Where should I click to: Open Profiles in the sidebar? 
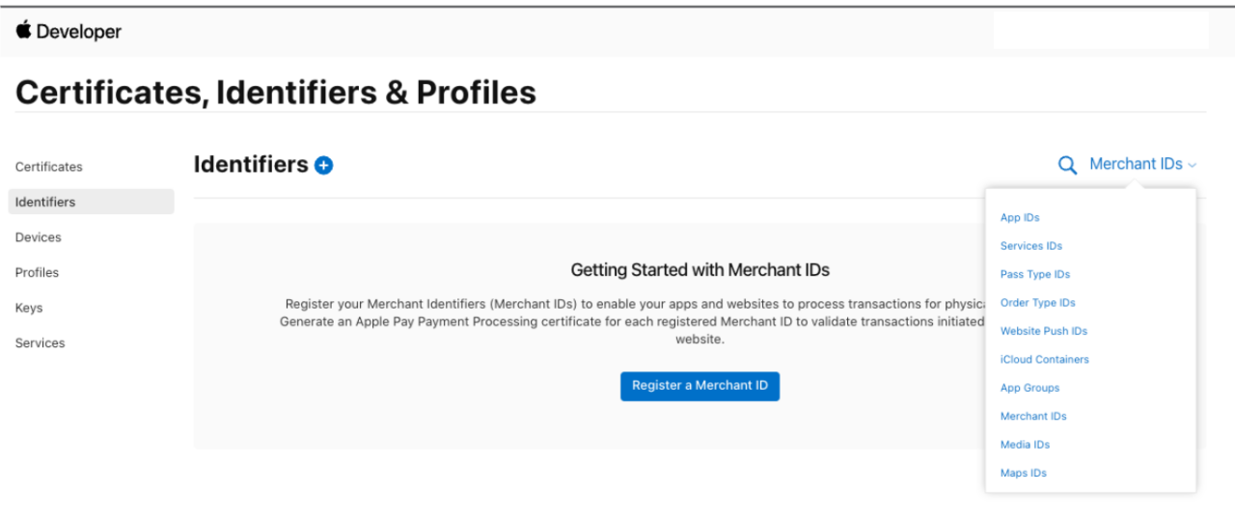[x=38, y=273]
